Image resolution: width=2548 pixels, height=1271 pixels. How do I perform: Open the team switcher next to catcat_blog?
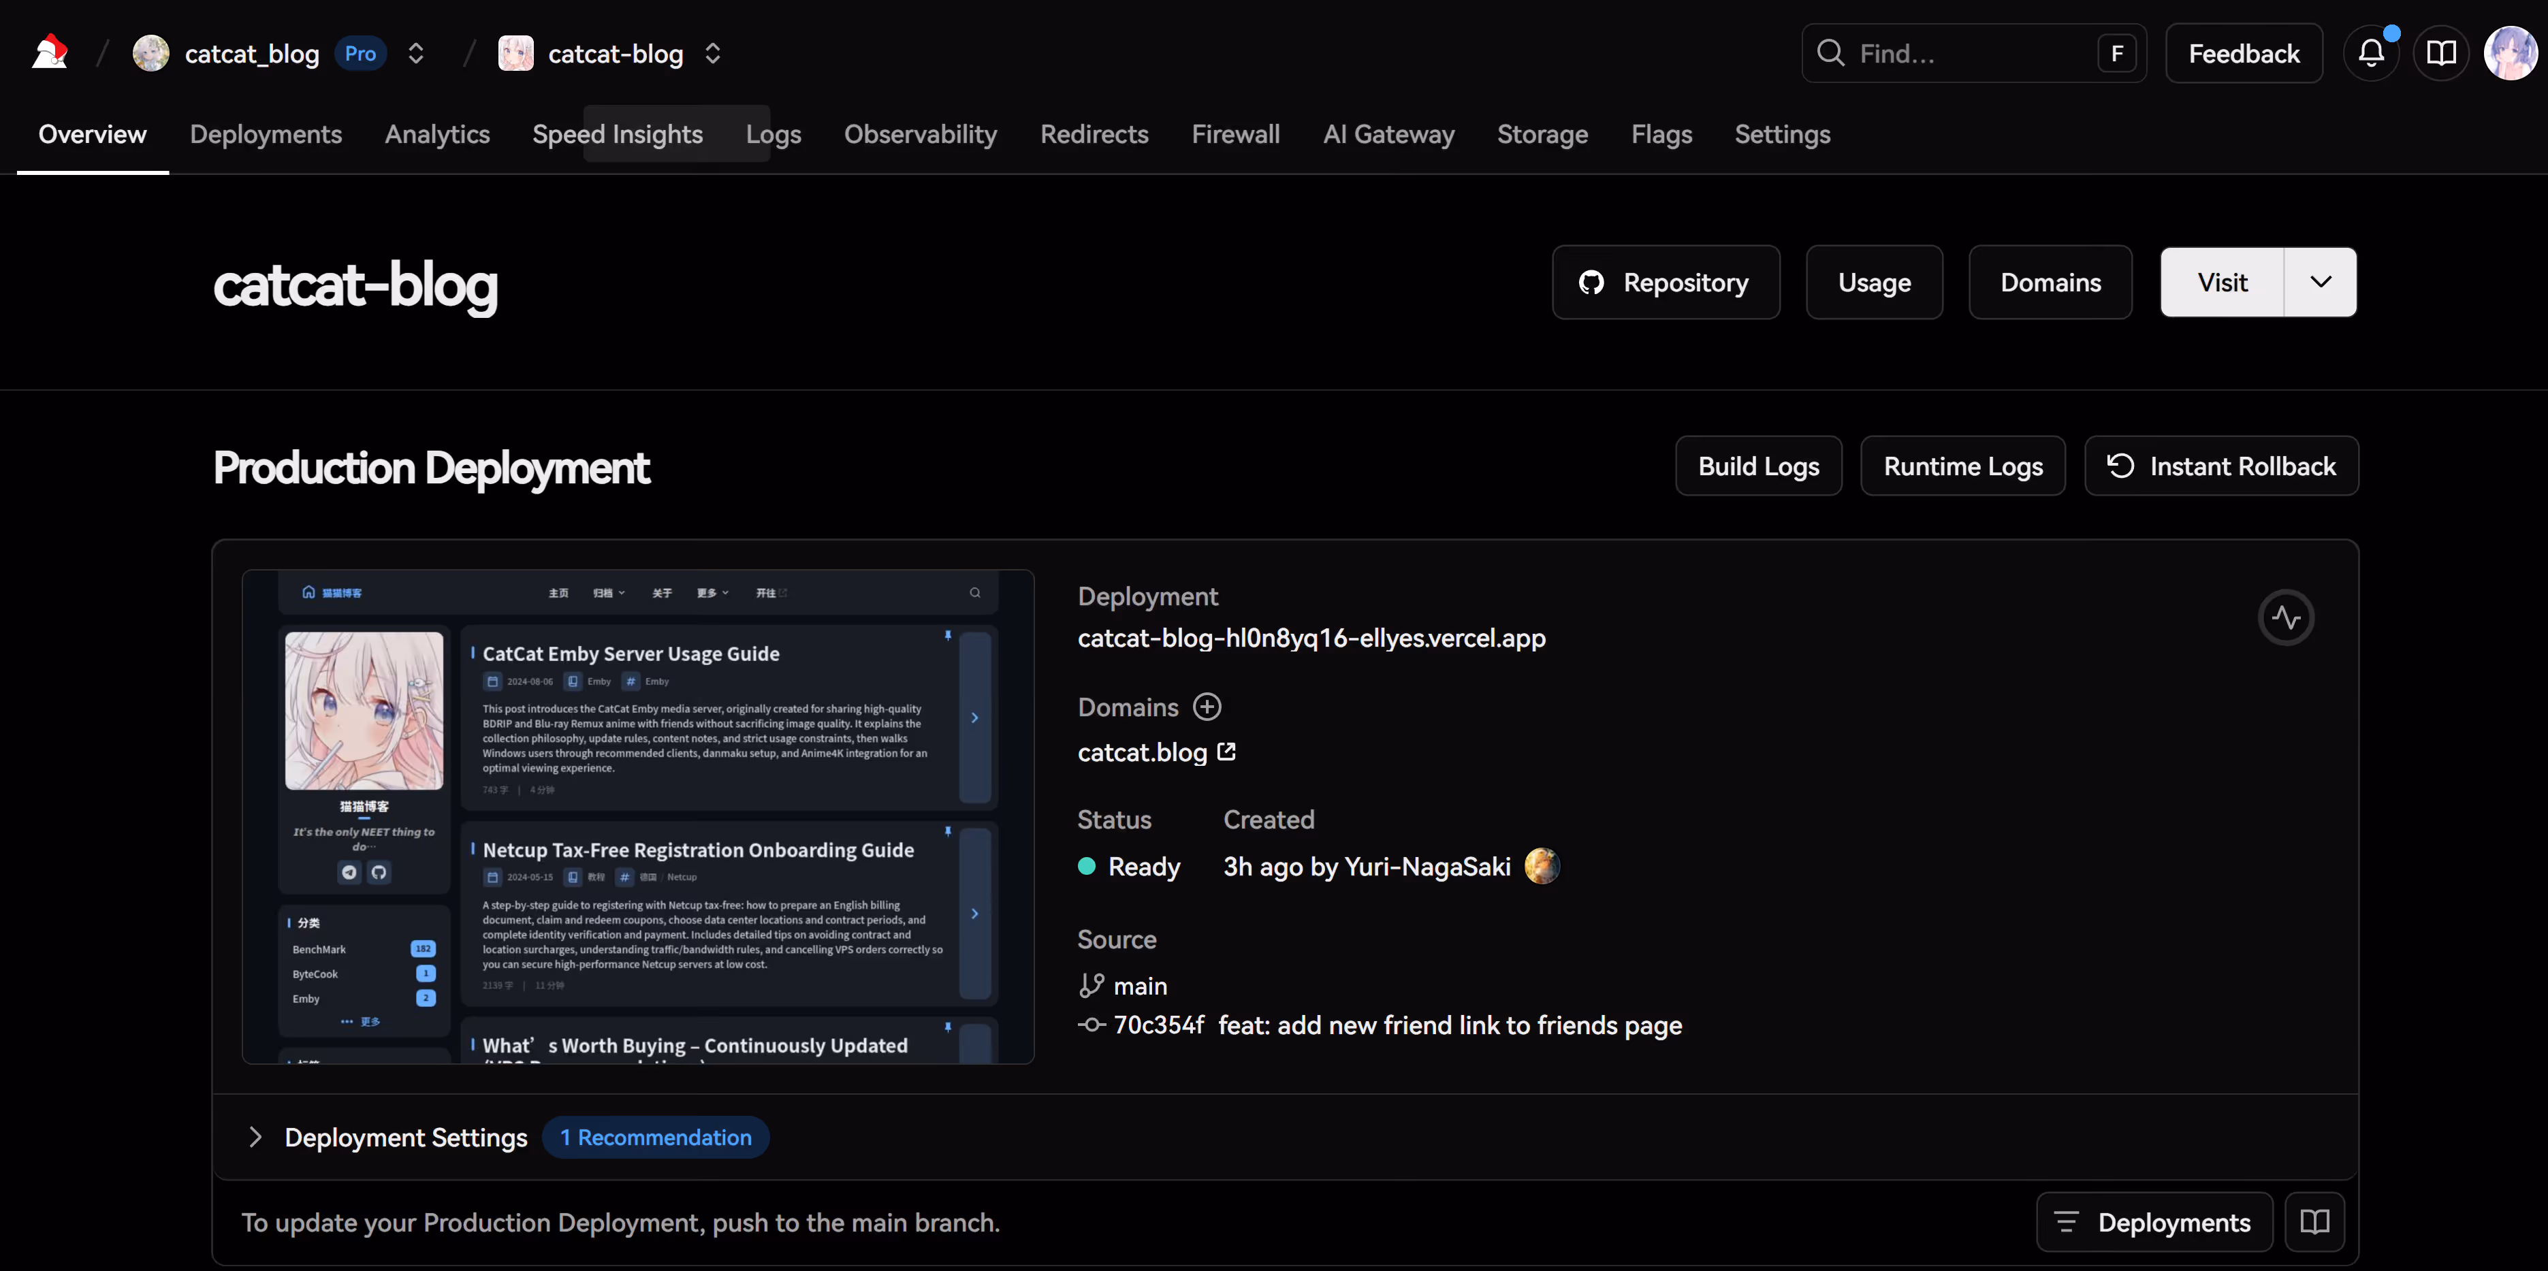pyautogui.click(x=417, y=53)
